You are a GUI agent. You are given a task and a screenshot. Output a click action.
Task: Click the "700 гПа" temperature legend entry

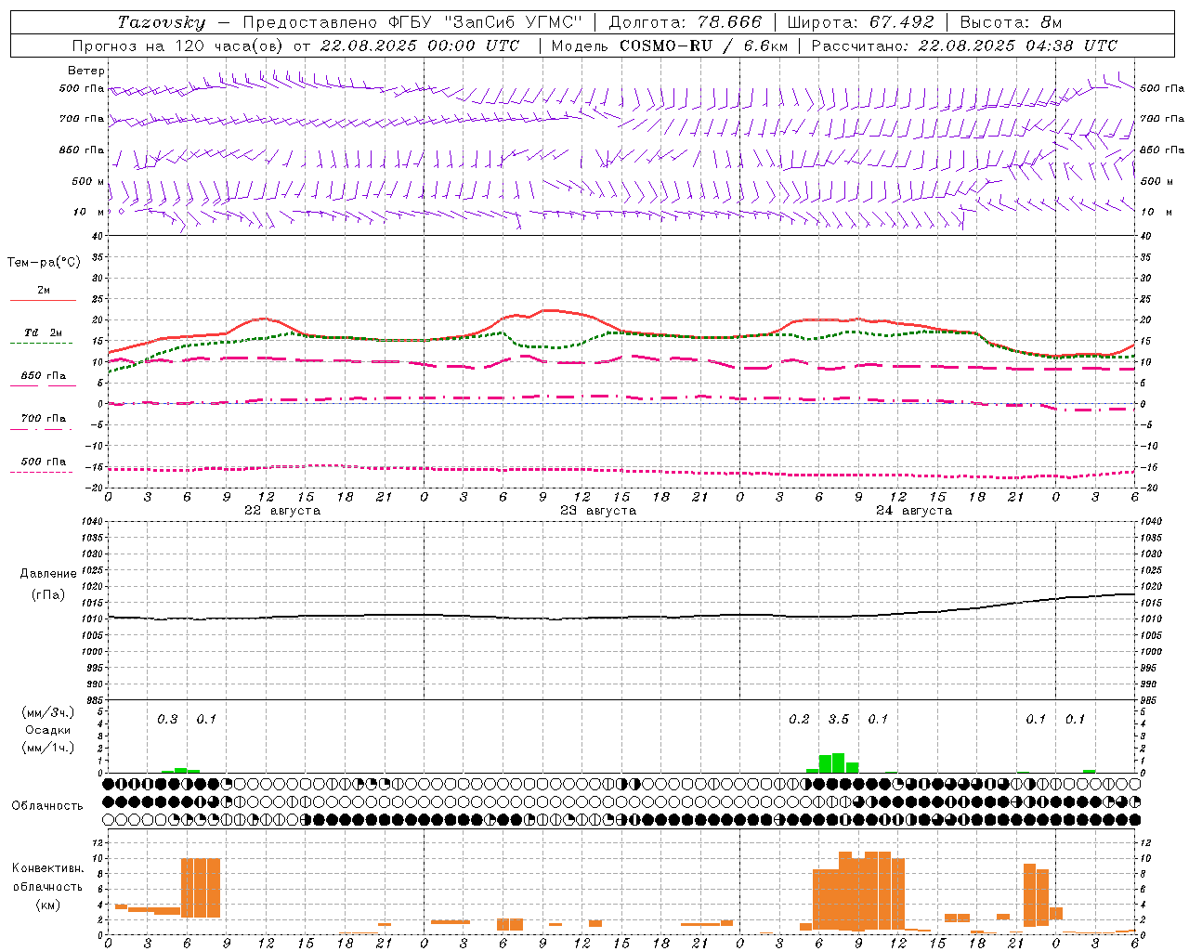(x=44, y=419)
